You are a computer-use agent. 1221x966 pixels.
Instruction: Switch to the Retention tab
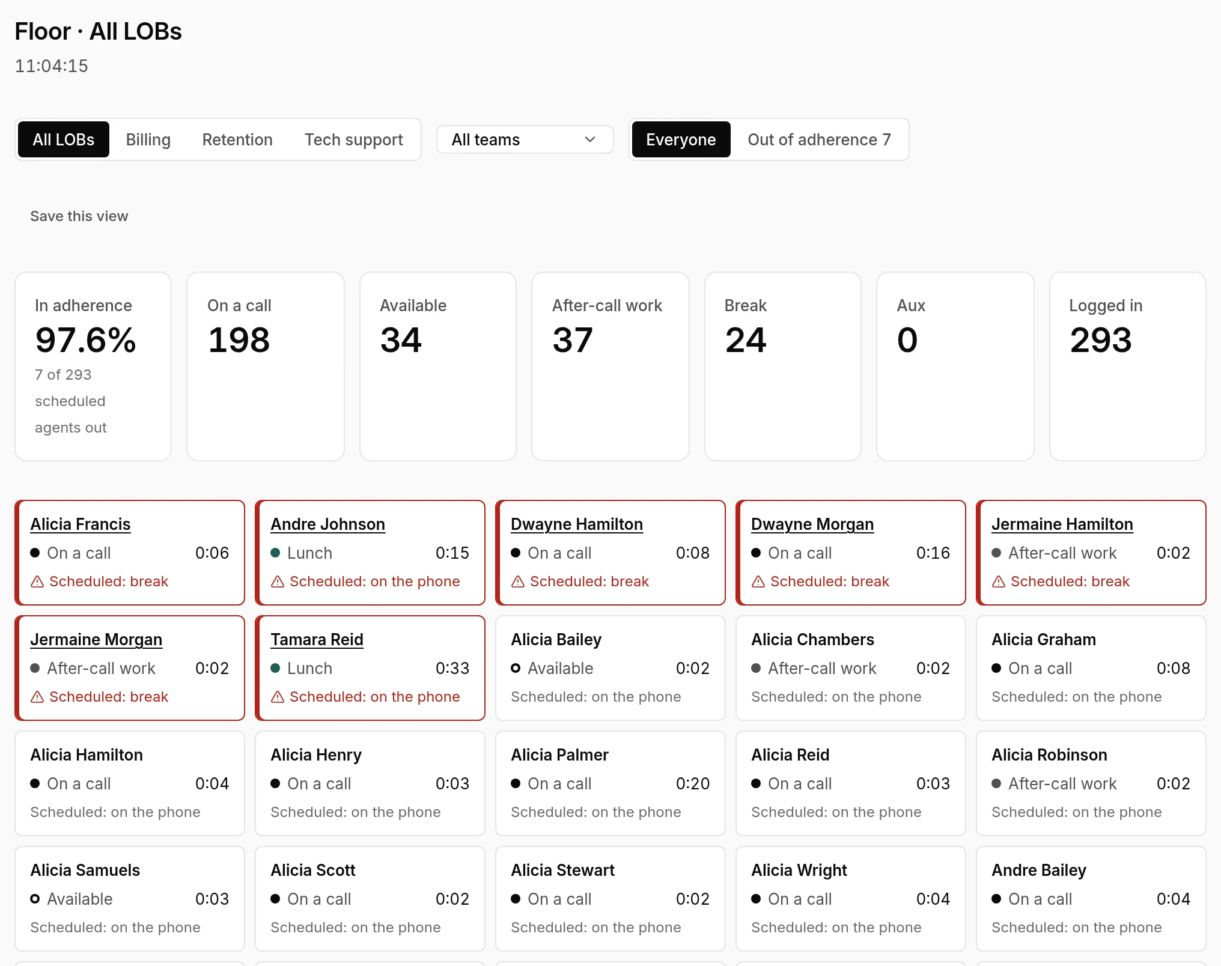[237, 139]
